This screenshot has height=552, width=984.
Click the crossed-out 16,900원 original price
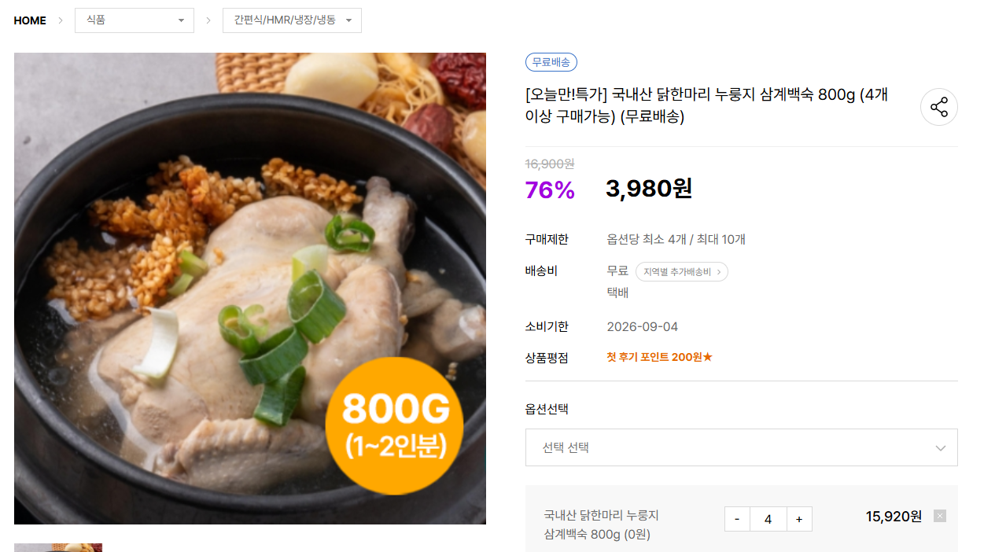[550, 164]
